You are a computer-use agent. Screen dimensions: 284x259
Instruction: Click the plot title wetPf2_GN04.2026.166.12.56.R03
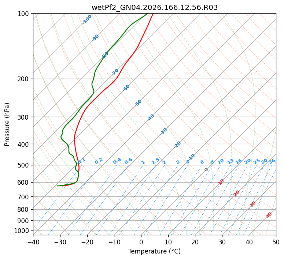pyautogui.click(x=155, y=7)
